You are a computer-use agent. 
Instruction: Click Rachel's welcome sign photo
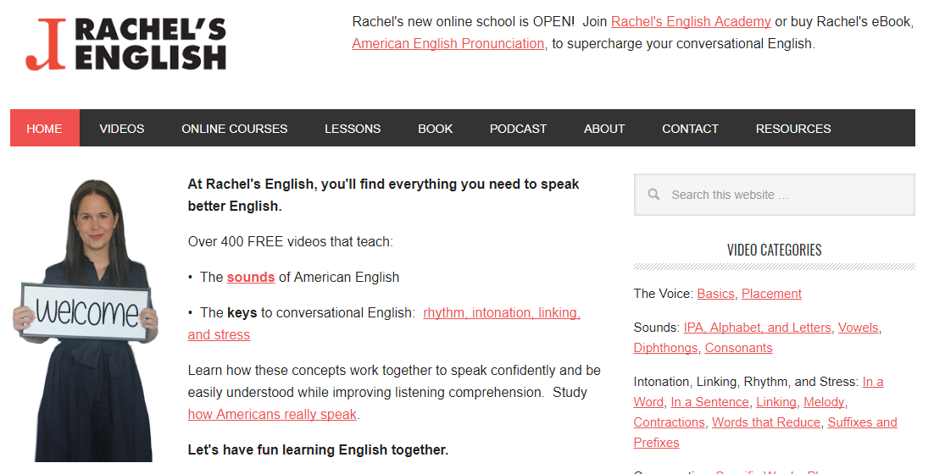[86, 320]
